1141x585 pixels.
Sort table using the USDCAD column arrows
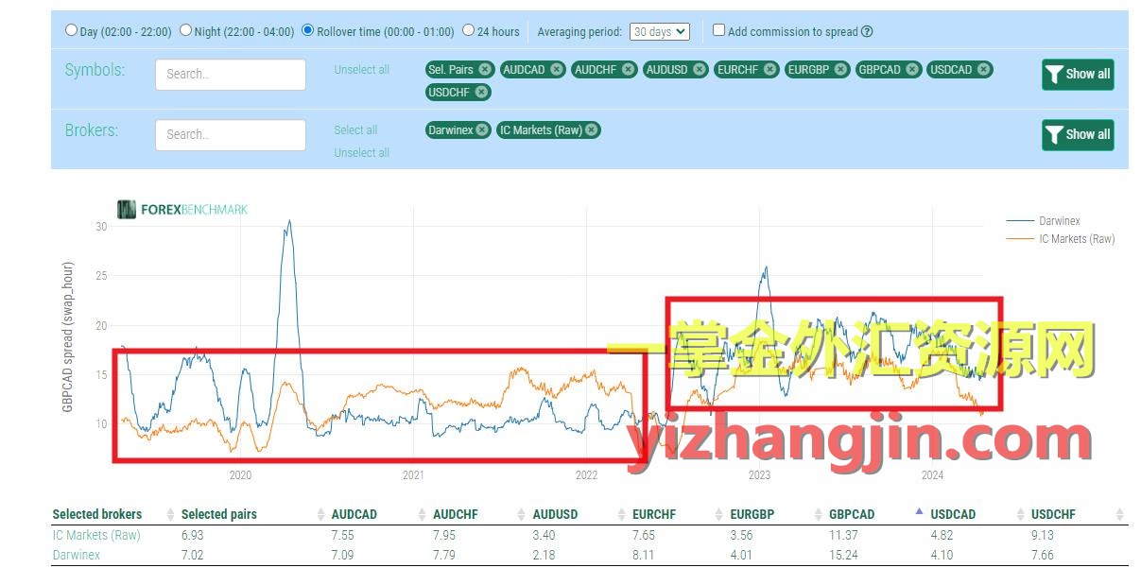point(1021,514)
